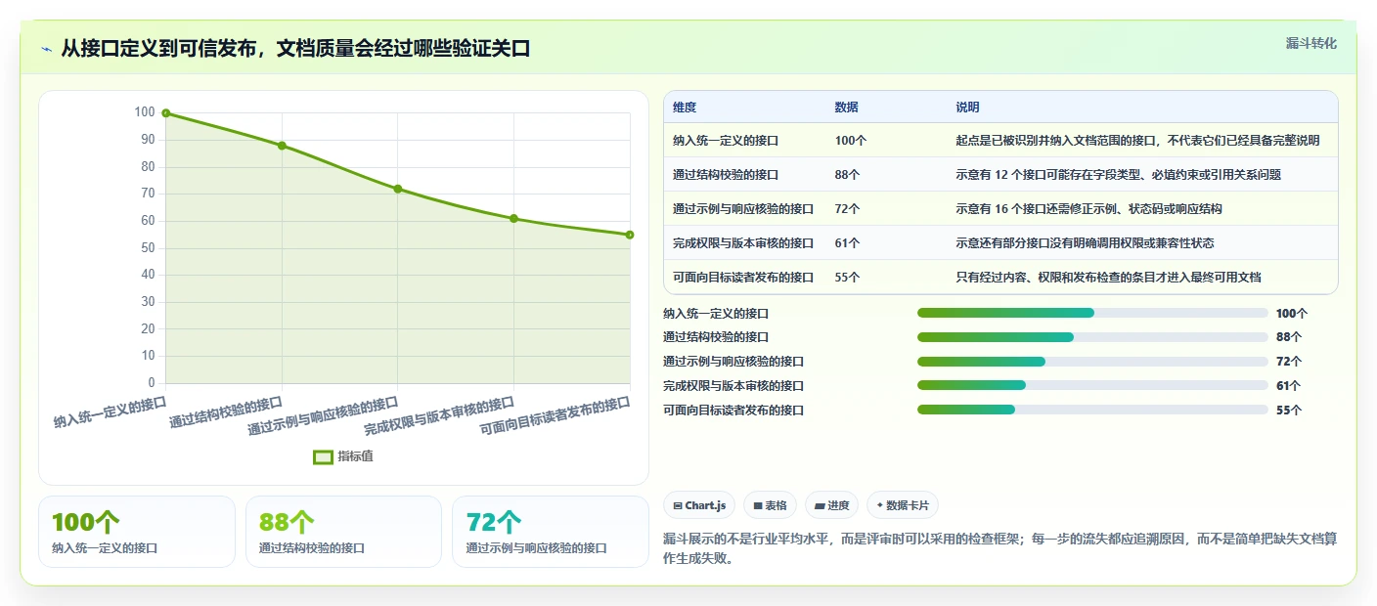Click the 说明 column header
Image resolution: width=1377 pixels, height=606 pixels.
967,108
